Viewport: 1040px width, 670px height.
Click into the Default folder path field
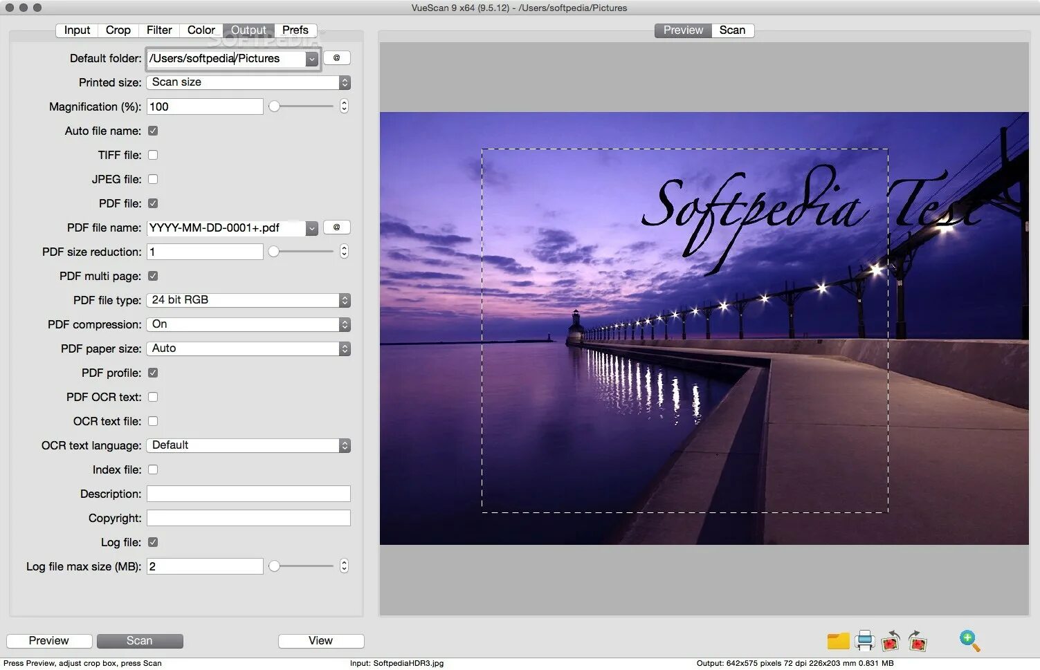226,59
